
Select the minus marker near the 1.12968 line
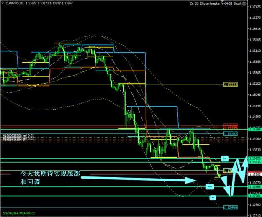(210, 186)
